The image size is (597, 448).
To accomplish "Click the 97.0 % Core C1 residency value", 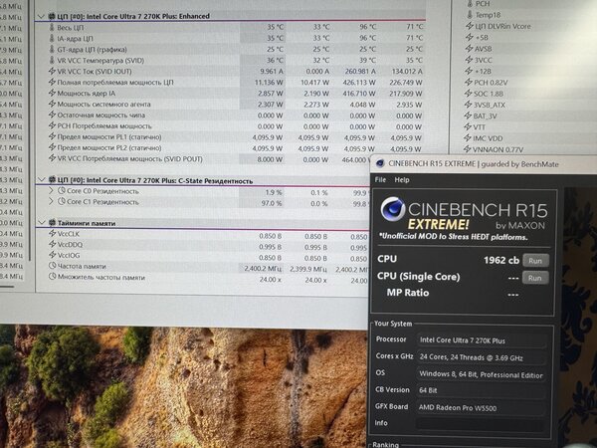I will 271,203.
